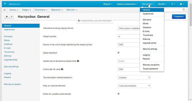Click help icon next to Initial order ID

62,69
